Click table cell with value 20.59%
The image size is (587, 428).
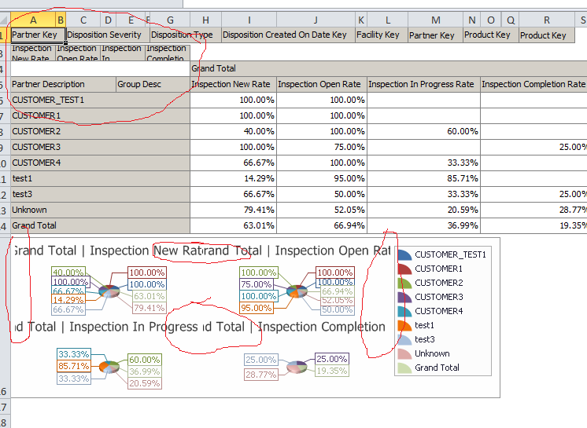coord(424,210)
